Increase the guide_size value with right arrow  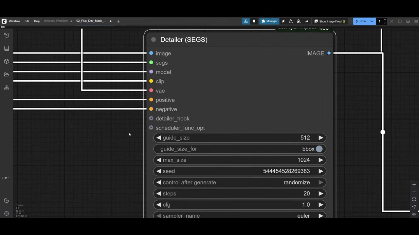[321, 138]
